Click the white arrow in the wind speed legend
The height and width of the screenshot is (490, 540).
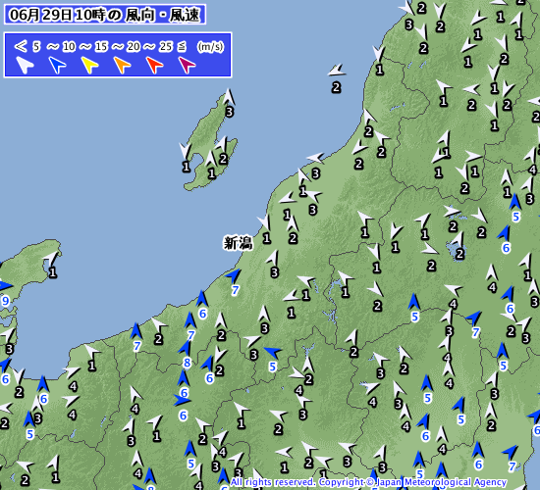[25, 65]
